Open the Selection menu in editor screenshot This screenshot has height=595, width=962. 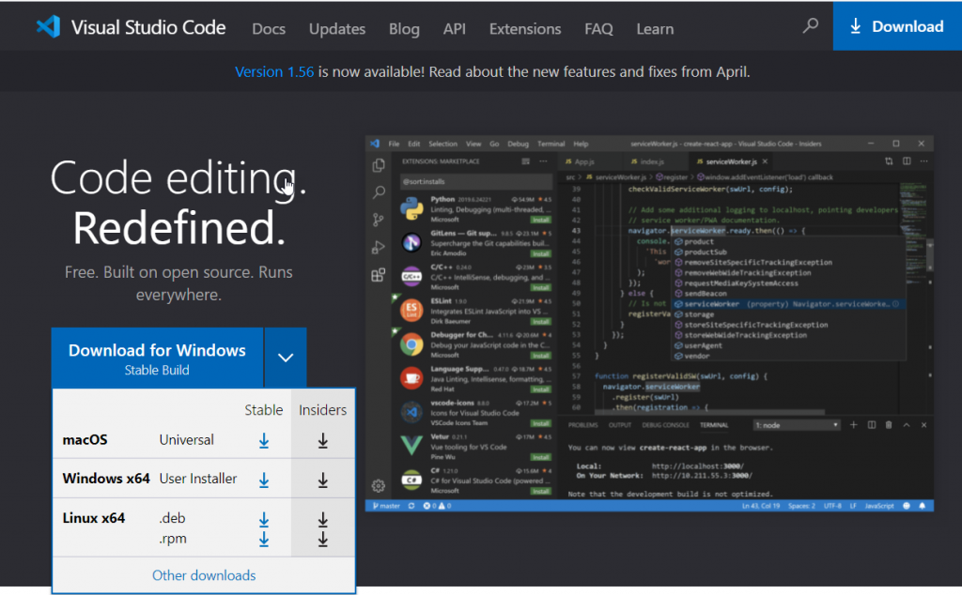(443, 144)
